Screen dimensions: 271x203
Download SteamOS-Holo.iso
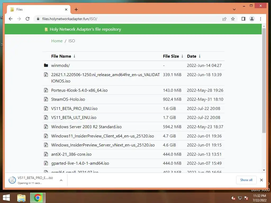[x=68, y=99]
